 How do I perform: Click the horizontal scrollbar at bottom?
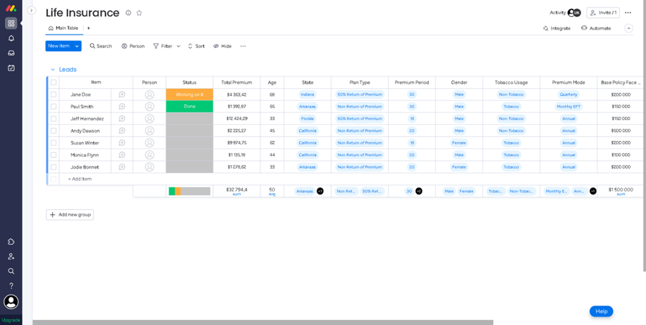tap(263, 322)
